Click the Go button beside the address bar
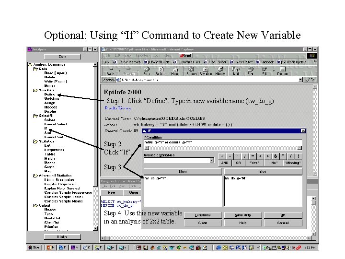Viewport: 345px width, 259px height. pos(310,80)
